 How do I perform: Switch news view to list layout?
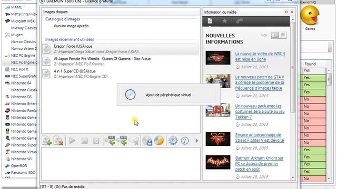[283, 35]
